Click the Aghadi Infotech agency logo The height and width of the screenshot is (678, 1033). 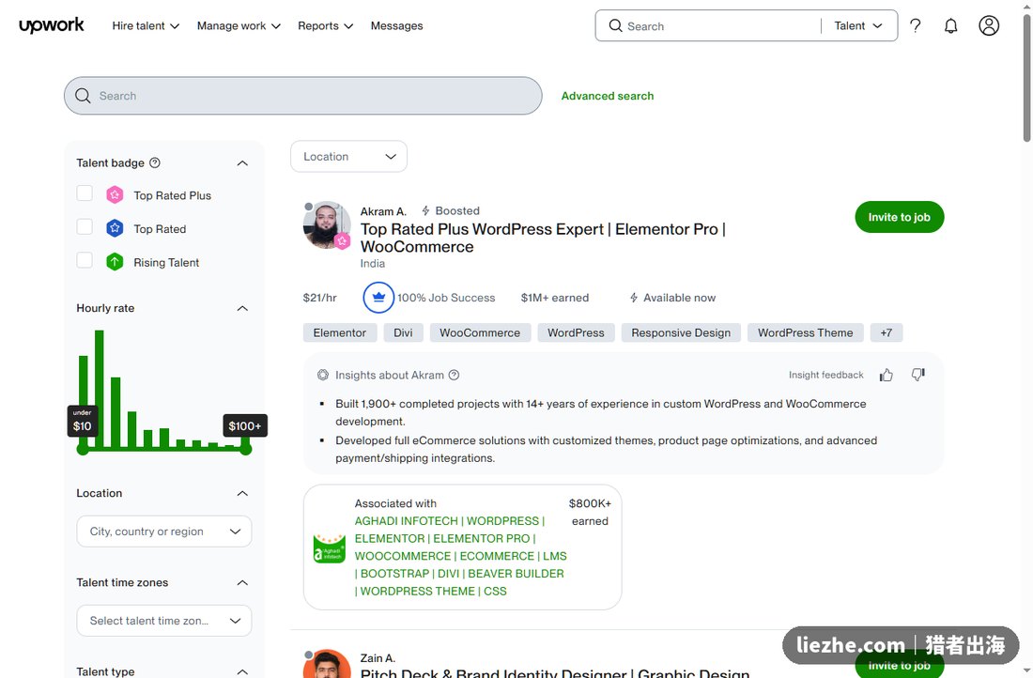(x=330, y=548)
